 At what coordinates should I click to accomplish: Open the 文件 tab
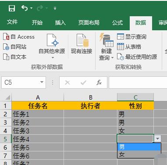(x=12, y=22)
